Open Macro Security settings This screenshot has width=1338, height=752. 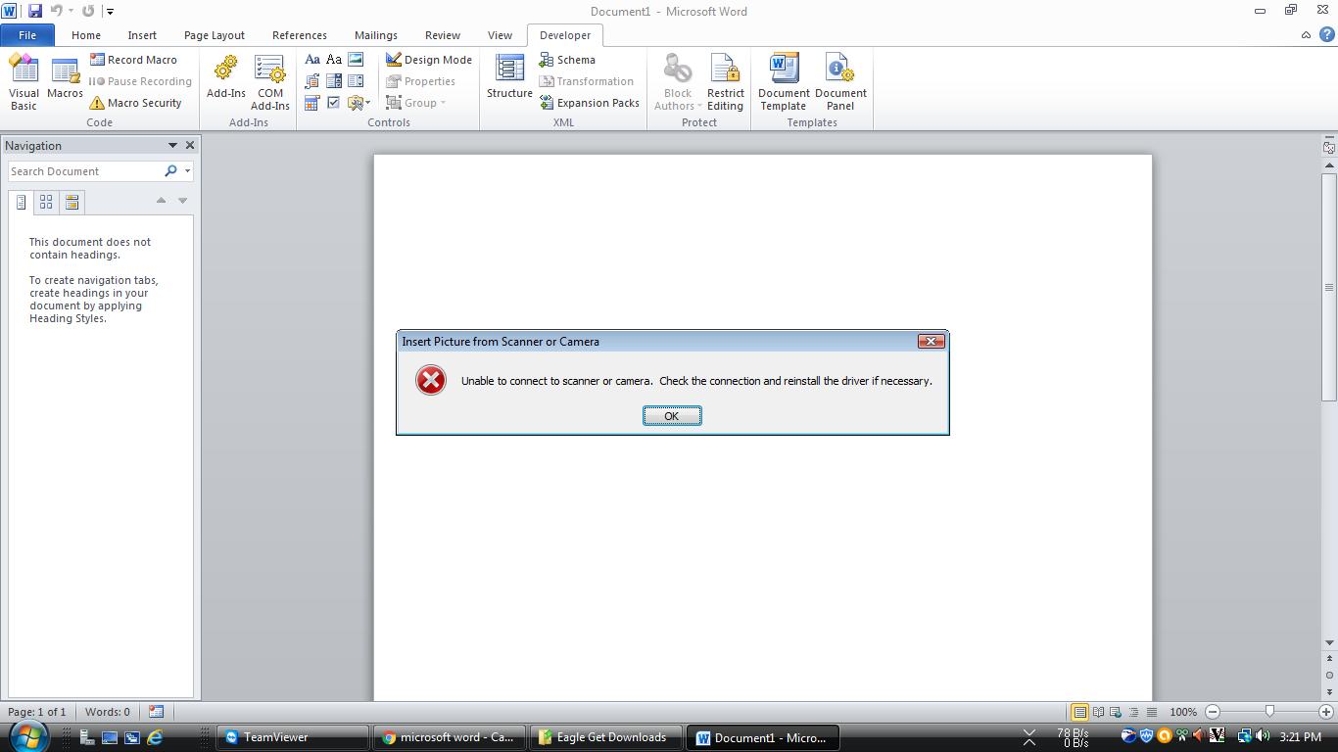pyautogui.click(x=135, y=103)
